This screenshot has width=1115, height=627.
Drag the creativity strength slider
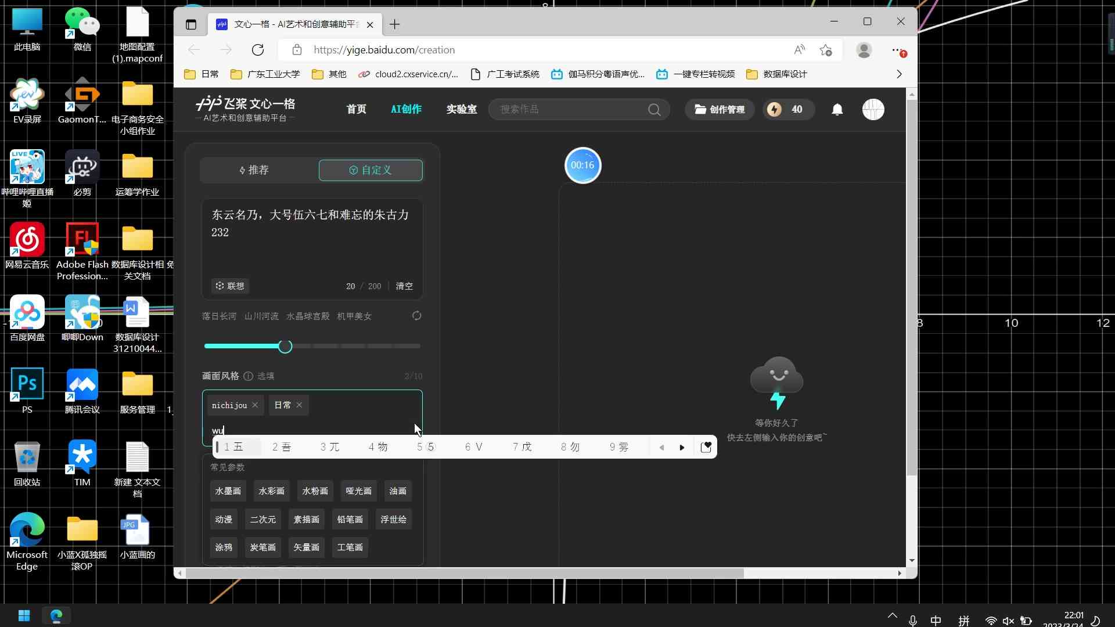point(286,346)
